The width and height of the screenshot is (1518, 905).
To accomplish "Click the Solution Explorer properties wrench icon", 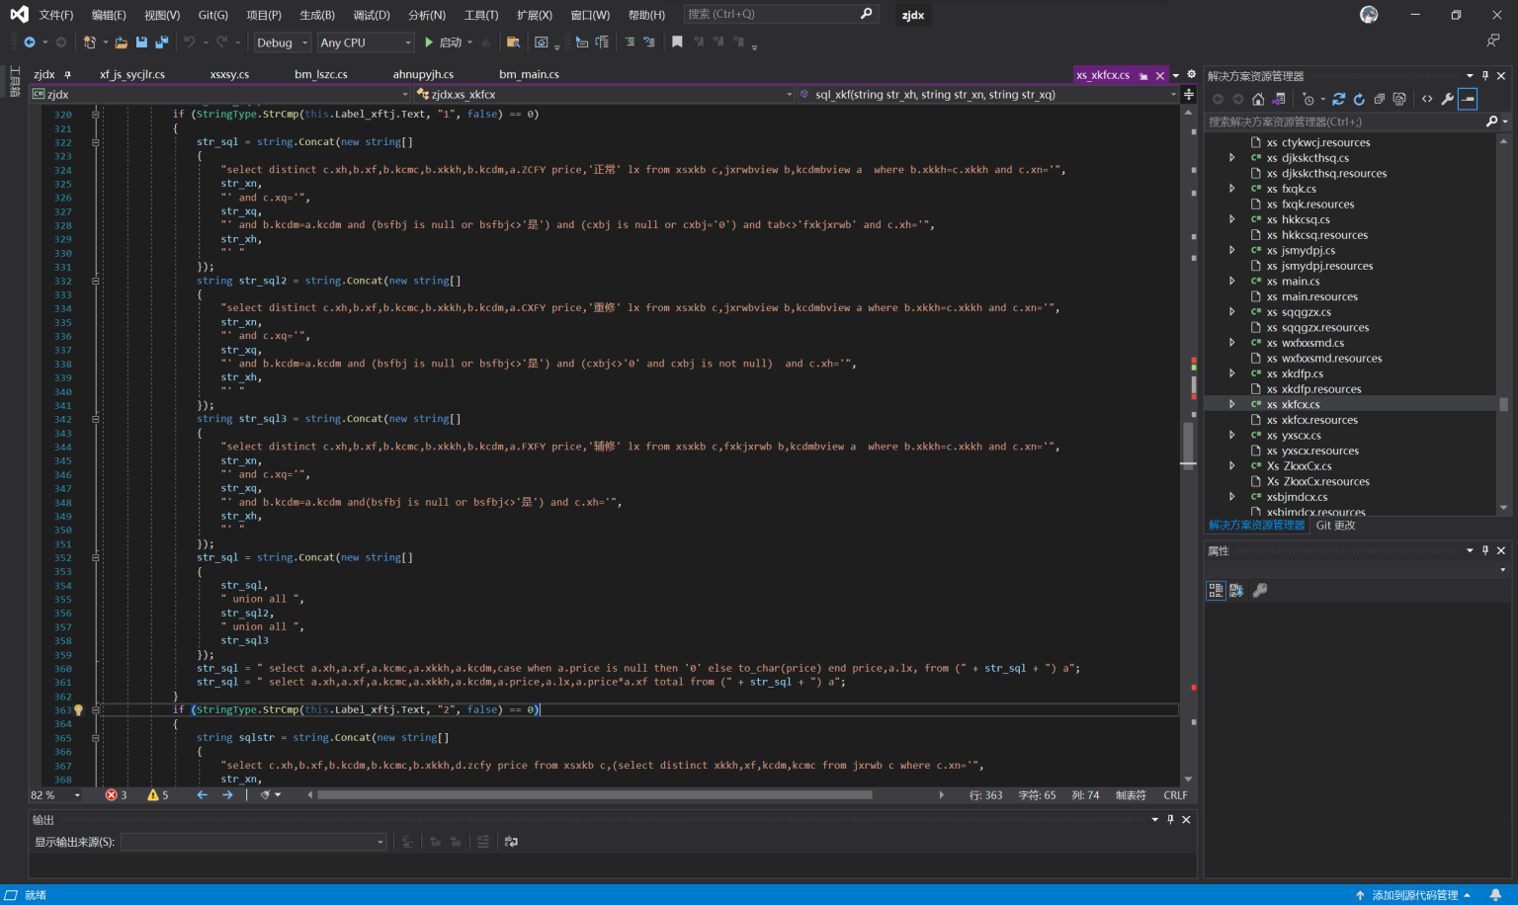I will tap(1448, 99).
